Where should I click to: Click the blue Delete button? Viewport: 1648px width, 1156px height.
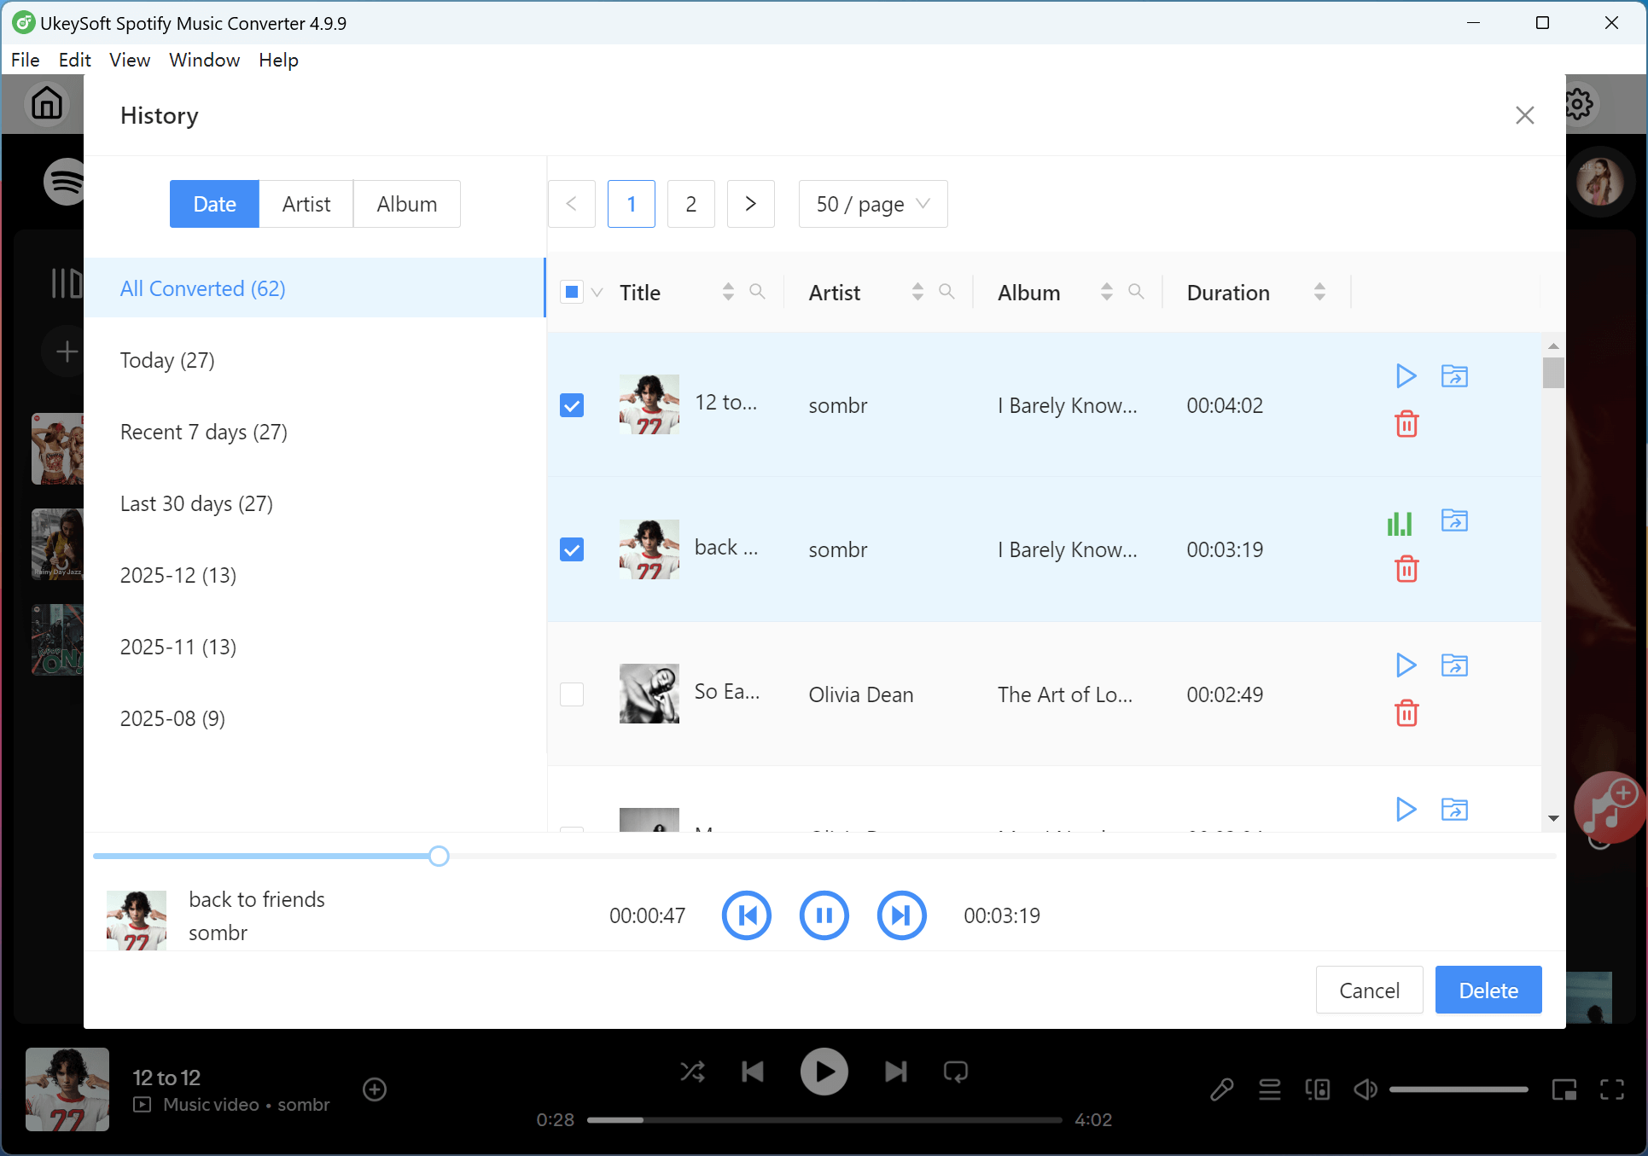pyautogui.click(x=1488, y=990)
